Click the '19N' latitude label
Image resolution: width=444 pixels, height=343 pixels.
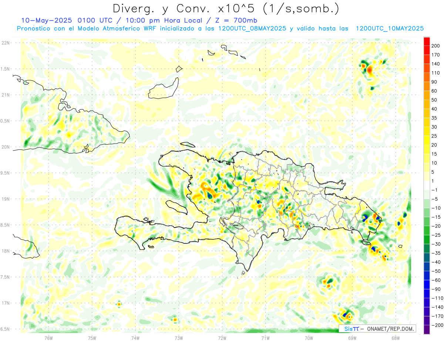pyautogui.click(x=6, y=199)
